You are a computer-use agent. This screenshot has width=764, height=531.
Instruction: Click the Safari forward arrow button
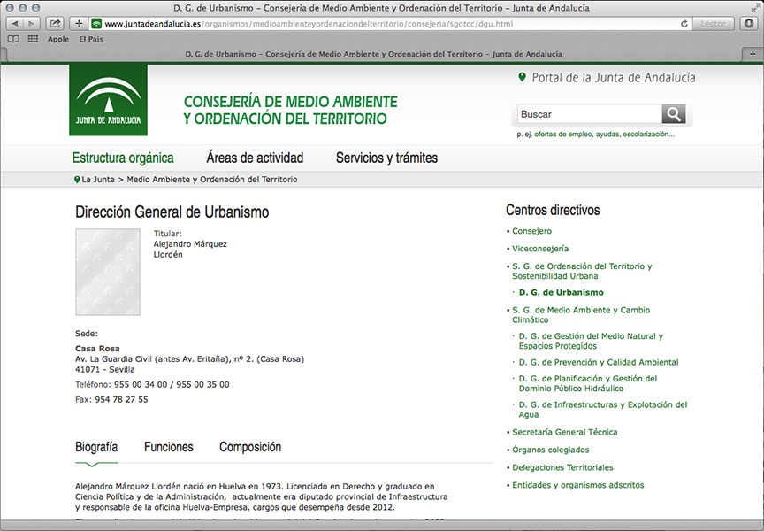point(31,24)
